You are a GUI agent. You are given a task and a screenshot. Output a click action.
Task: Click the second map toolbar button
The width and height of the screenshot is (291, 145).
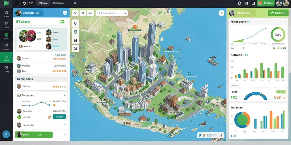83,13
